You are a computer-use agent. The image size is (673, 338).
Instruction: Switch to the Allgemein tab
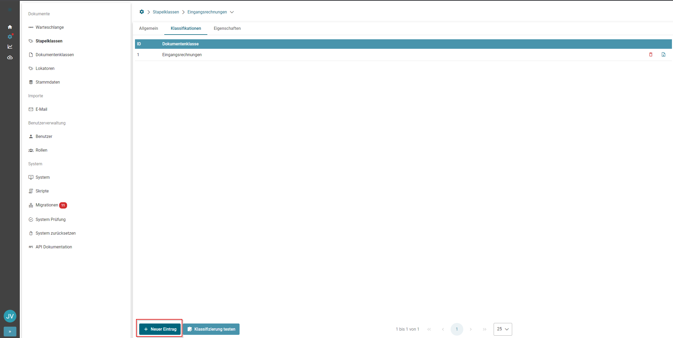click(148, 28)
